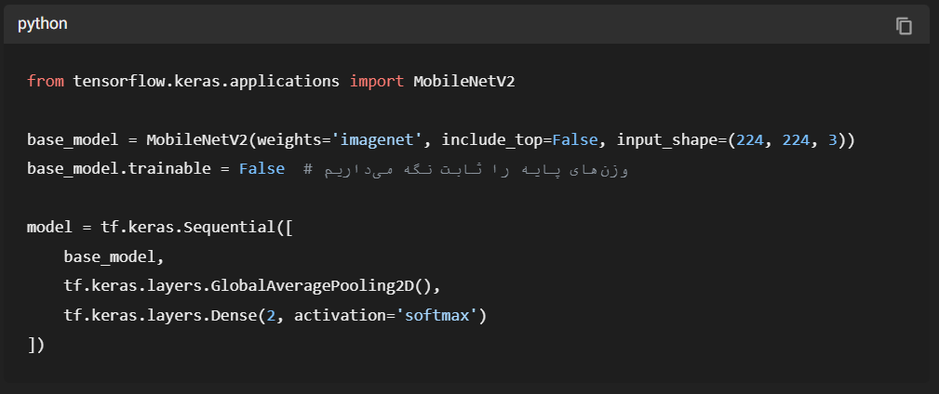
Task: Click the Persian comment text
Action: point(476,170)
